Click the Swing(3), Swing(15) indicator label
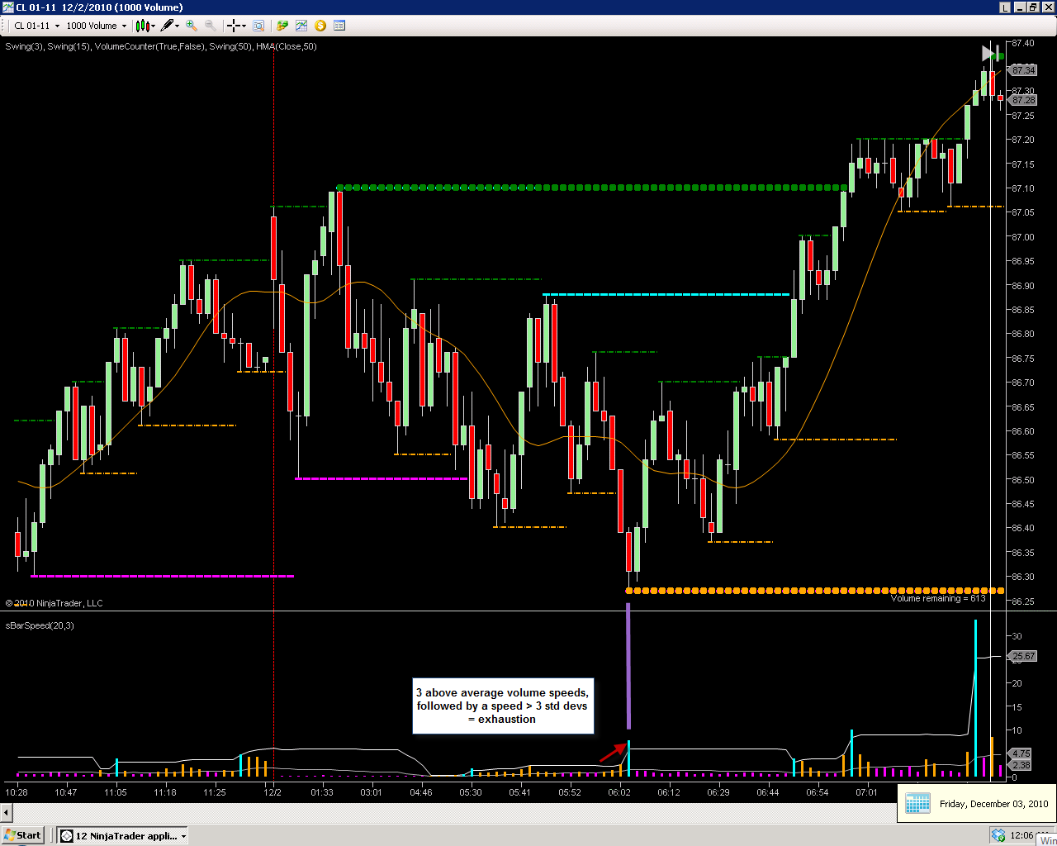The image size is (1057, 846). (x=161, y=46)
